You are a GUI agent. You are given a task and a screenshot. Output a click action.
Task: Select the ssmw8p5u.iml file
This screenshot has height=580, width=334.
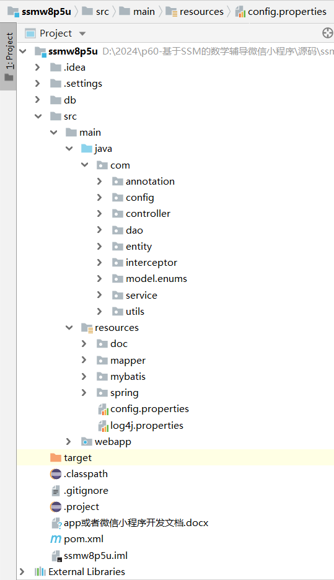click(x=89, y=555)
